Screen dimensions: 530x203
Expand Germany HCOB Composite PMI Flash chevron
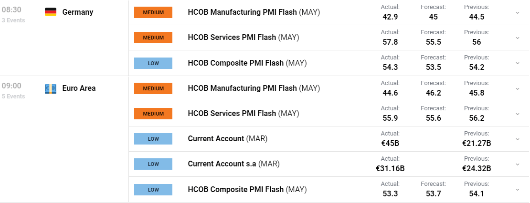517,63
